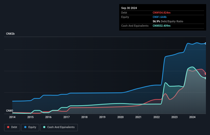Toggle the Debt legend button

12,127
